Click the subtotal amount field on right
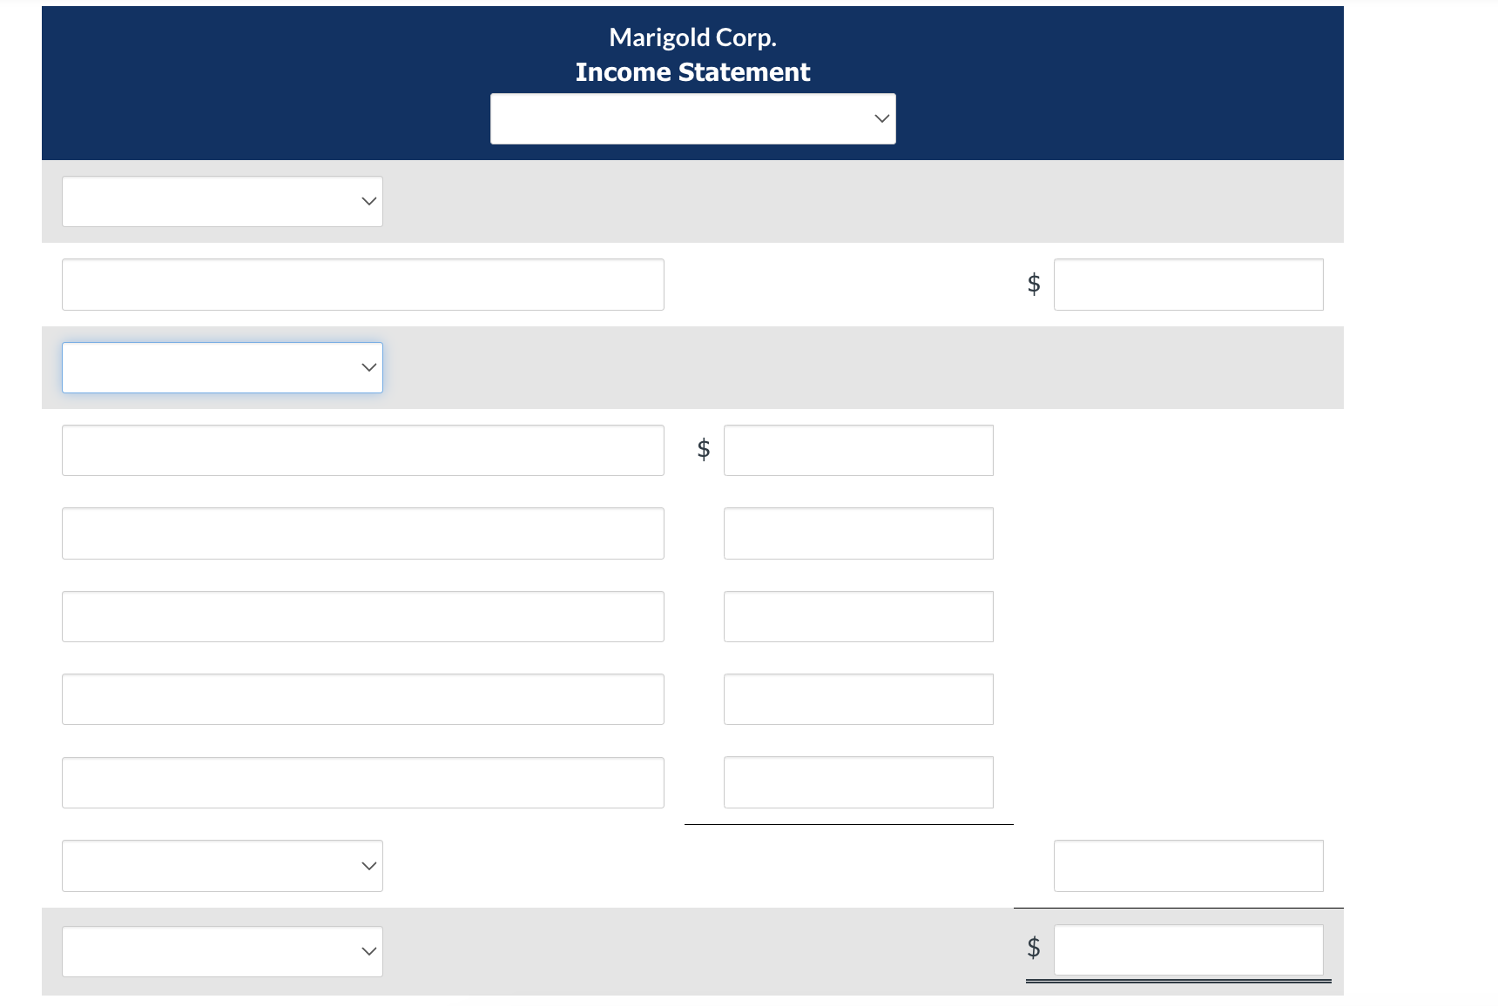1498x1006 pixels. [x=1188, y=865]
